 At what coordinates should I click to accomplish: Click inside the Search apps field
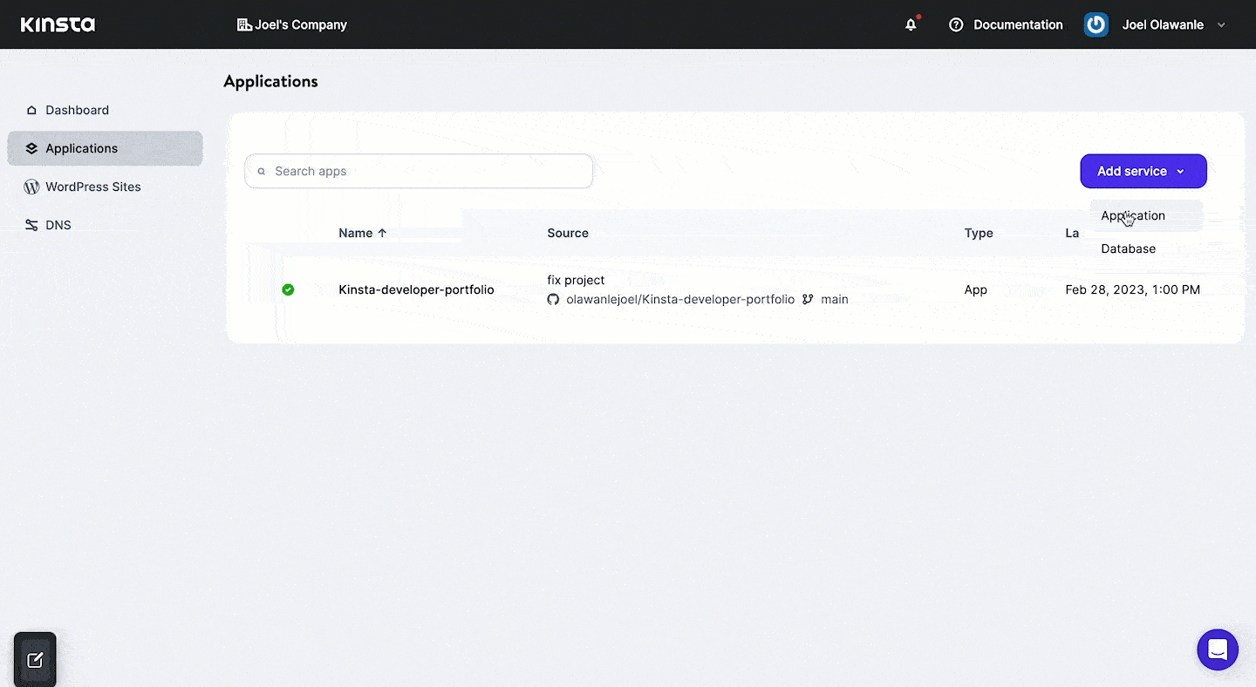tap(419, 171)
